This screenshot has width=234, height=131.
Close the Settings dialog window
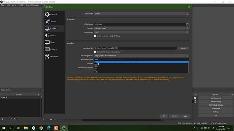point(189,7)
